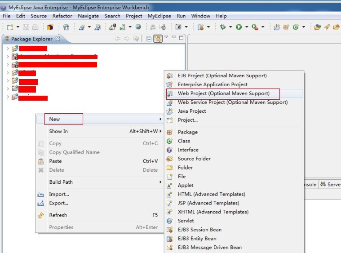
Task: Open the MyEclipse menu
Action: point(159,16)
